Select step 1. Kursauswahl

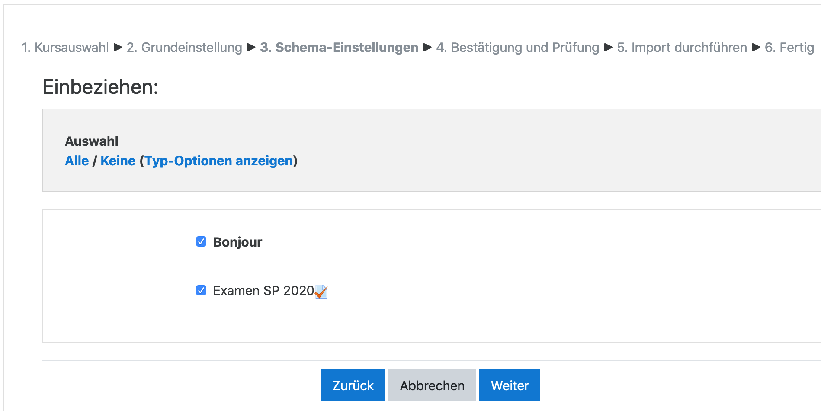coord(65,47)
